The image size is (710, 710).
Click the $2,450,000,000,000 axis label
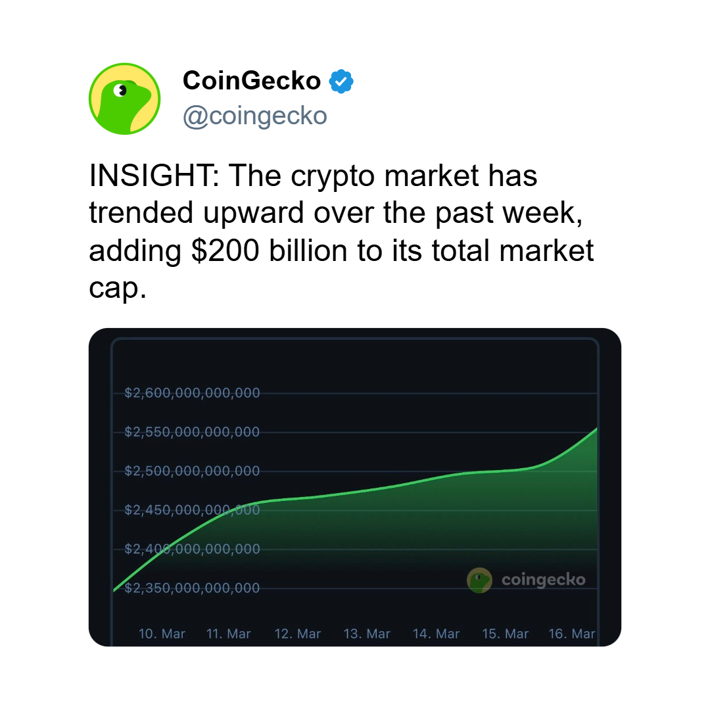pos(192,509)
